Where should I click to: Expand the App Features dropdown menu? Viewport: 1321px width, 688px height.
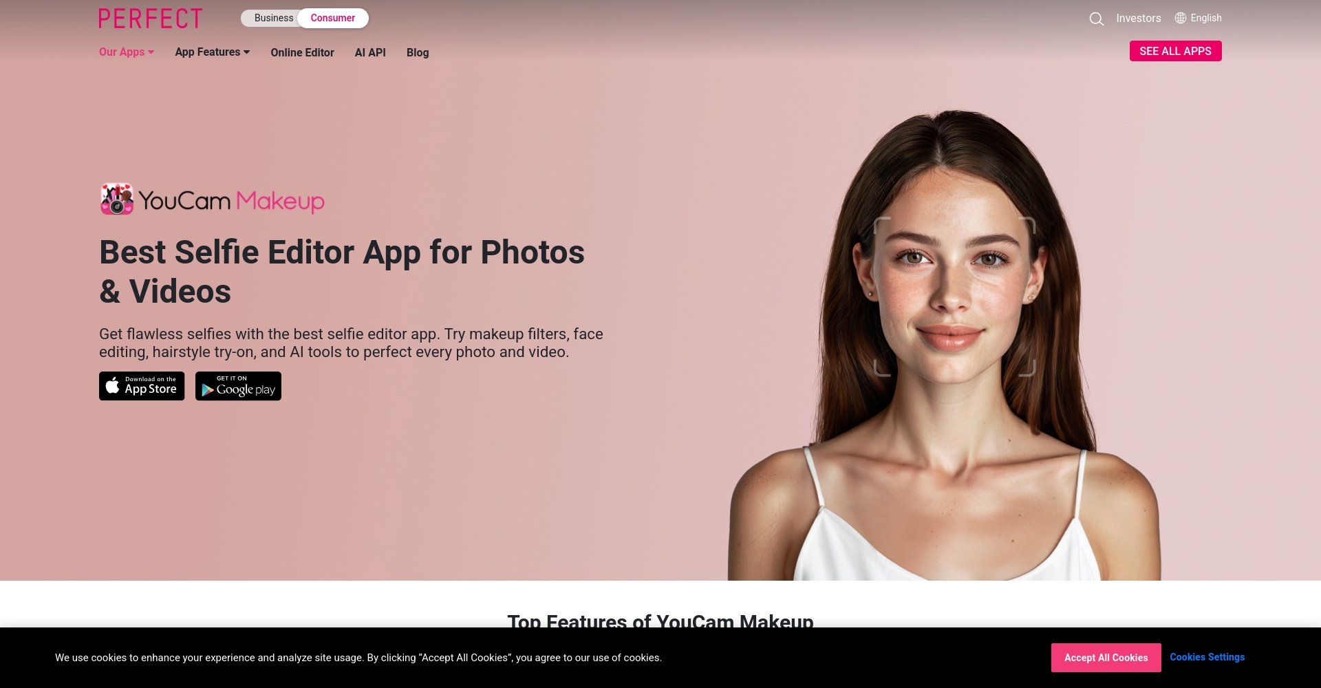[213, 52]
